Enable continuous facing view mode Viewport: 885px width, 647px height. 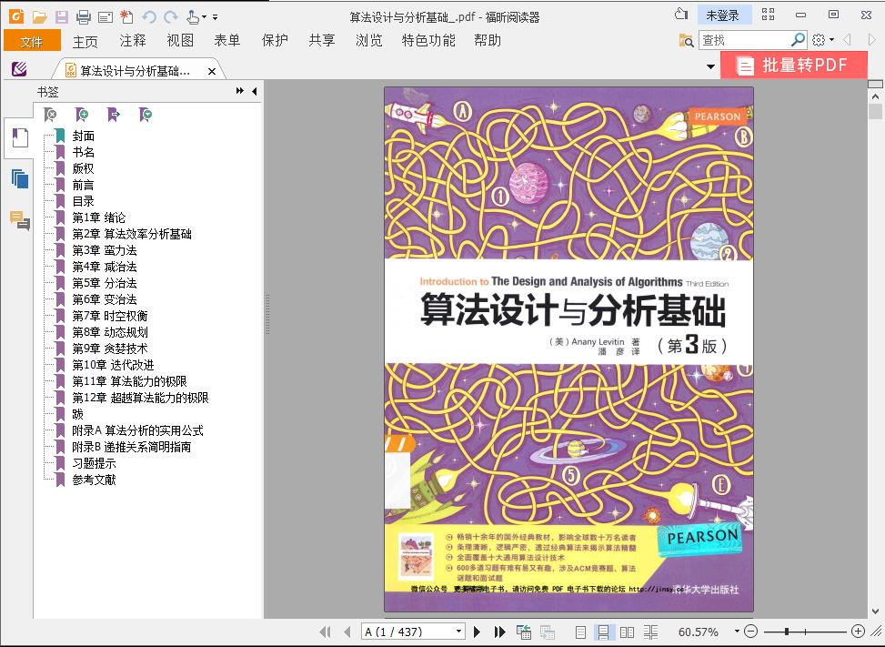point(650,632)
